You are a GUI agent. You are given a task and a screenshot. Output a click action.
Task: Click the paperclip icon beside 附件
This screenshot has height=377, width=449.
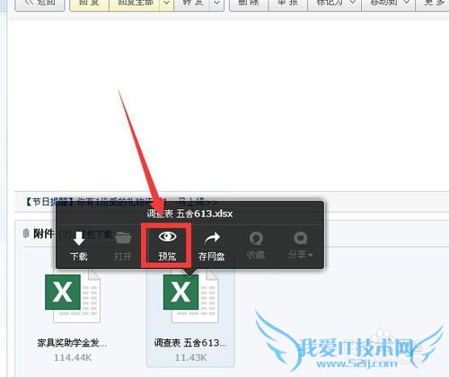26,233
